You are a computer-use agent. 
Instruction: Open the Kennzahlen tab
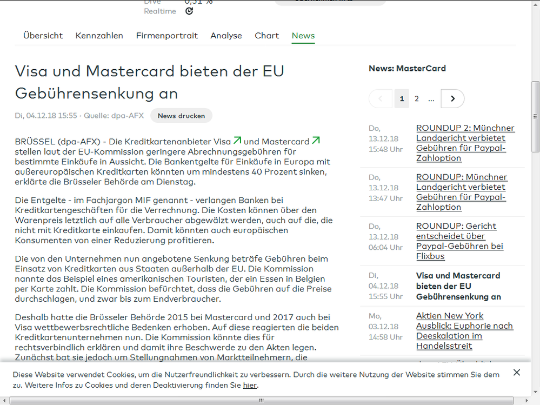pyautogui.click(x=99, y=36)
